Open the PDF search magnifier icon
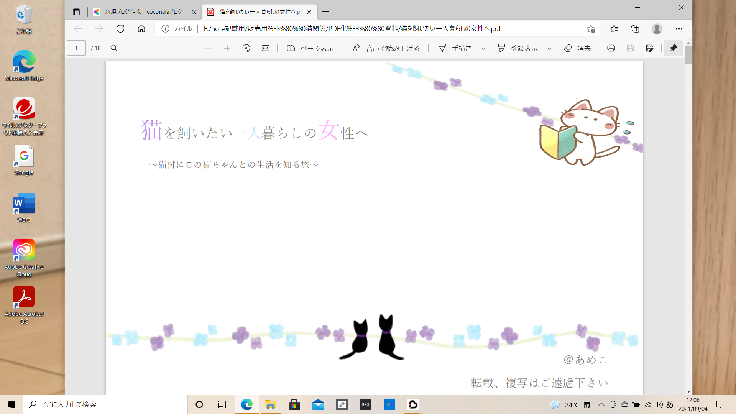736x414 pixels. click(x=114, y=48)
